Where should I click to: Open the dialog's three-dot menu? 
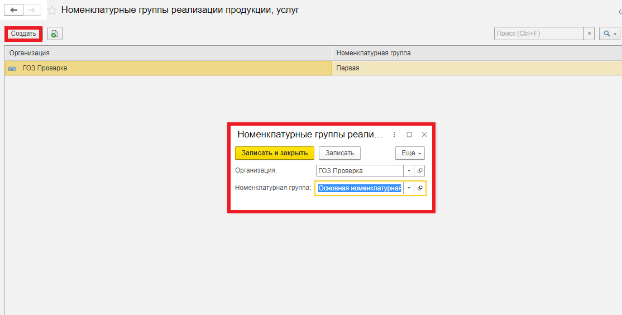tap(394, 135)
